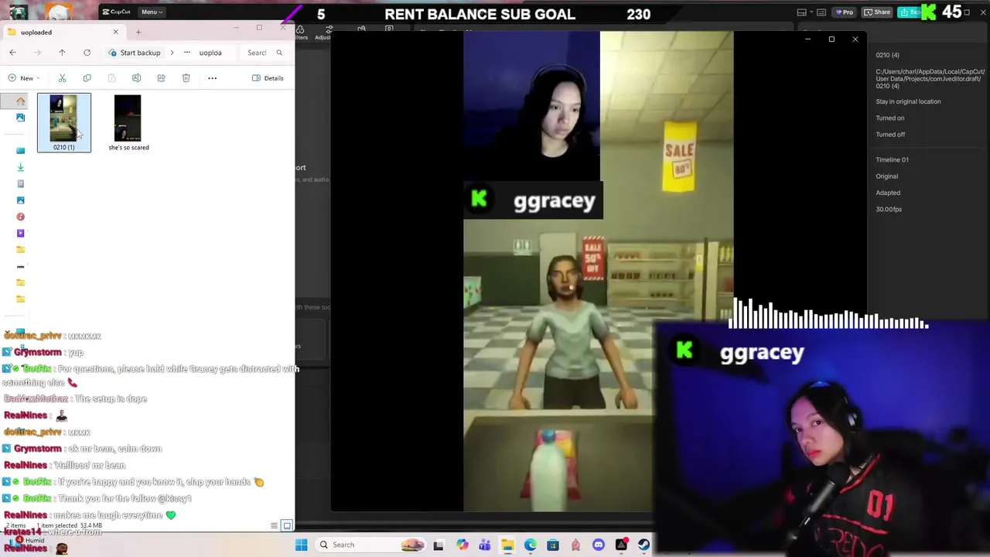Click the Original value in details panel

(886, 176)
